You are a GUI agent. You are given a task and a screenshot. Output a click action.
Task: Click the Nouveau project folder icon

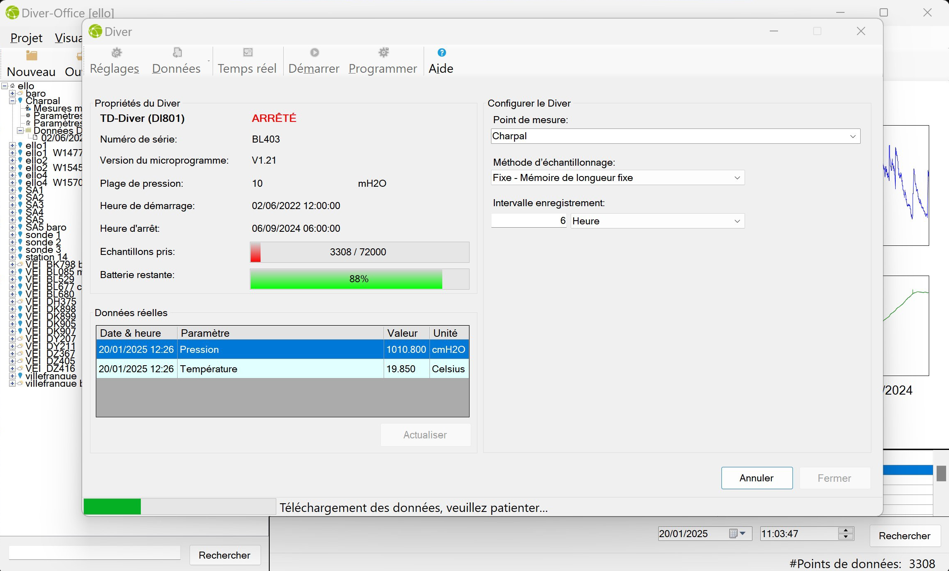(x=31, y=55)
